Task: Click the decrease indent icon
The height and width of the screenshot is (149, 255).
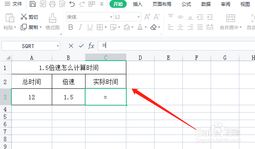Action: pyautogui.click(x=200, y=17)
